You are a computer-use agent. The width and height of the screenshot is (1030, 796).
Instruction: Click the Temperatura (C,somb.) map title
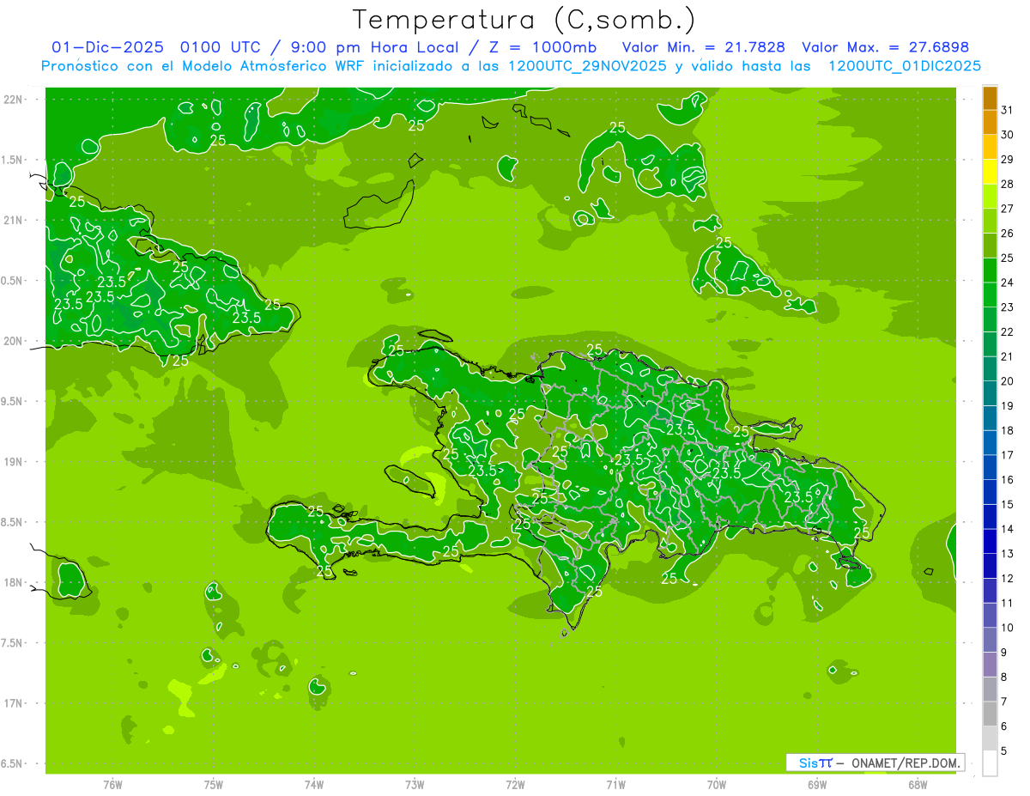[x=524, y=20]
